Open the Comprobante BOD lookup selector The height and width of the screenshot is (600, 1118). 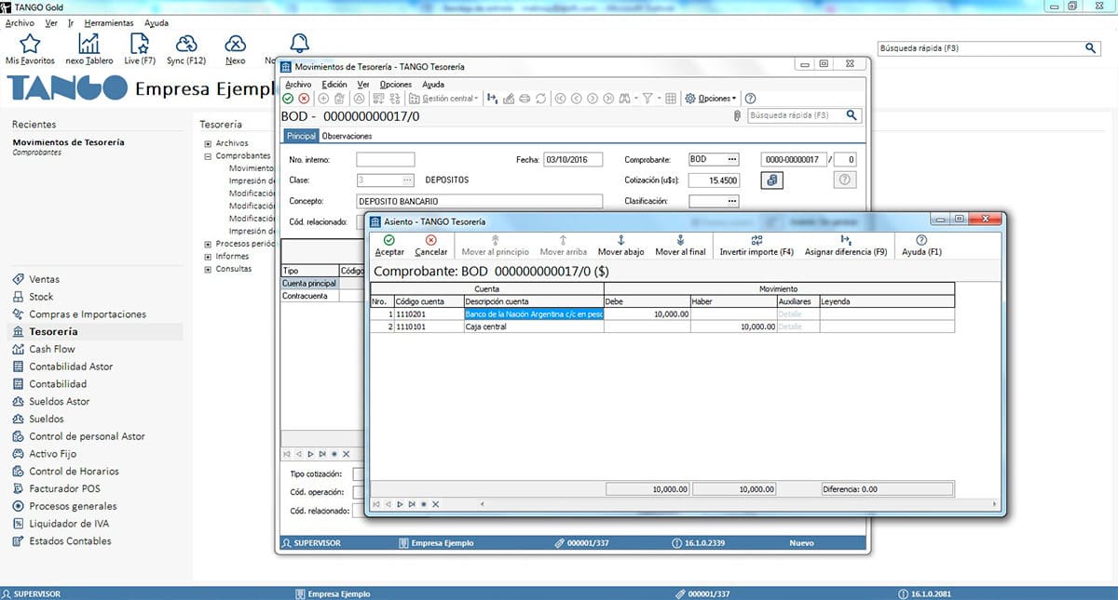point(732,159)
